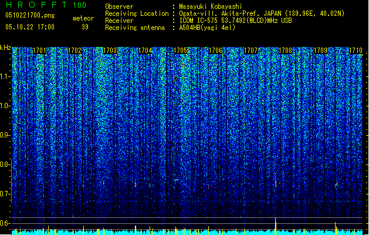Click the 1703 time marker
This screenshot has height=235, width=369.
tap(110, 51)
